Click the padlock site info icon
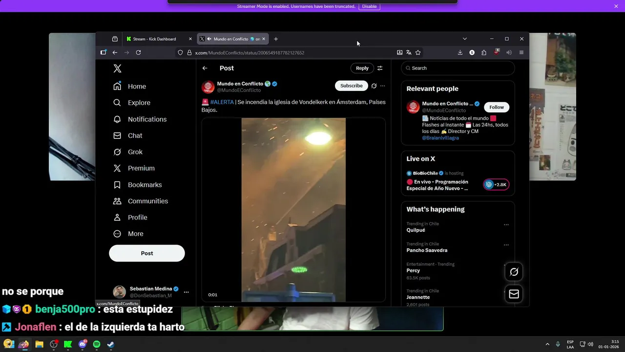625x352 pixels. [189, 52]
